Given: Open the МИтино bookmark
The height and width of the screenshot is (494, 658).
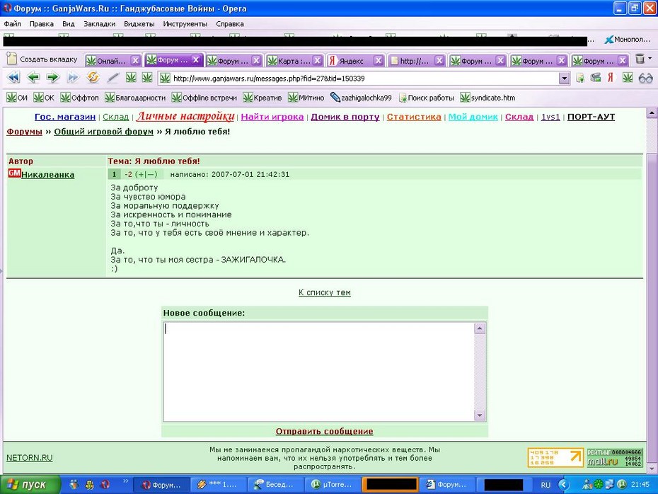Looking at the screenshot, I should click(306, 98).
